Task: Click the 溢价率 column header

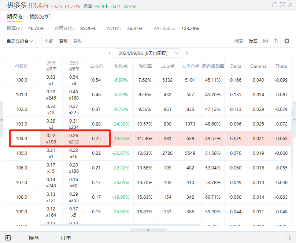Action: click(x=145, y=66)
